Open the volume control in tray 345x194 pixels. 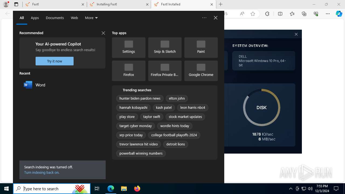310,189
